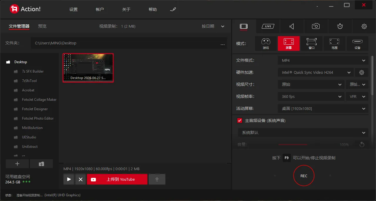Open the 文件格式 MP4 format dropdown
The height and width of the screenshot is (201, 376).
click(323, 60)
